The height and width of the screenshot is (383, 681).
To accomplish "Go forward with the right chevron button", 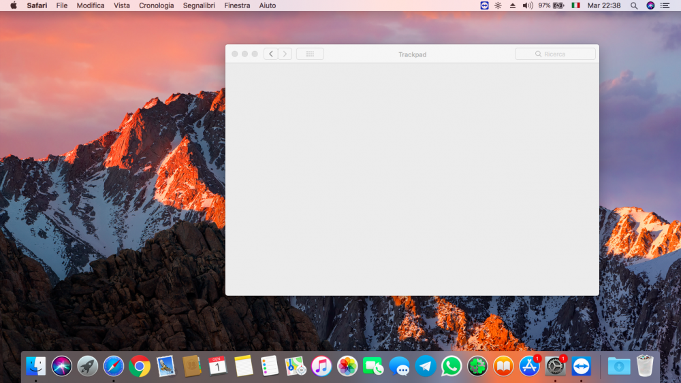I will pyautogui.click(x=285, y=54).
